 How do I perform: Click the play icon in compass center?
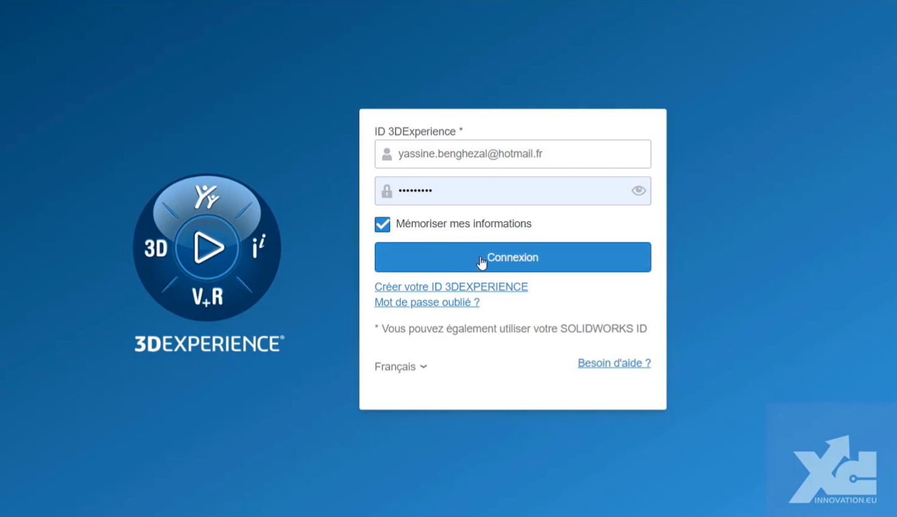(x=208, y=248)
